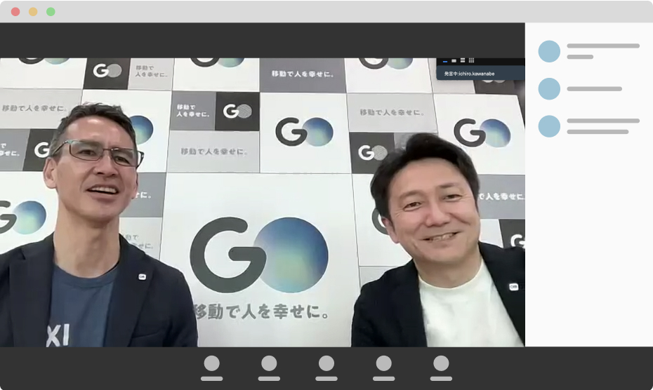Image resolution: width=653 pixels, height=390 pixels.
Task: Select the participant avatar with single-line name
Action: coord(549,88)
